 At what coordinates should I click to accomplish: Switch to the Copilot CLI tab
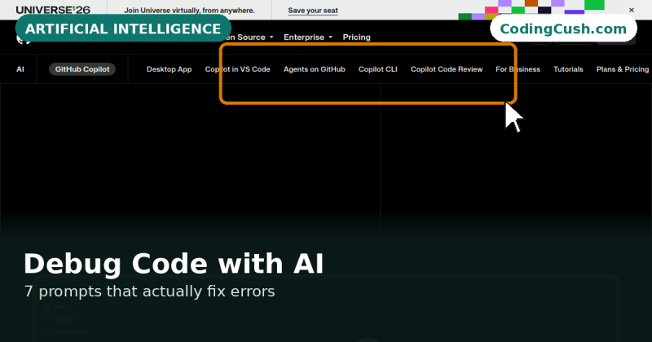(378, 69)
